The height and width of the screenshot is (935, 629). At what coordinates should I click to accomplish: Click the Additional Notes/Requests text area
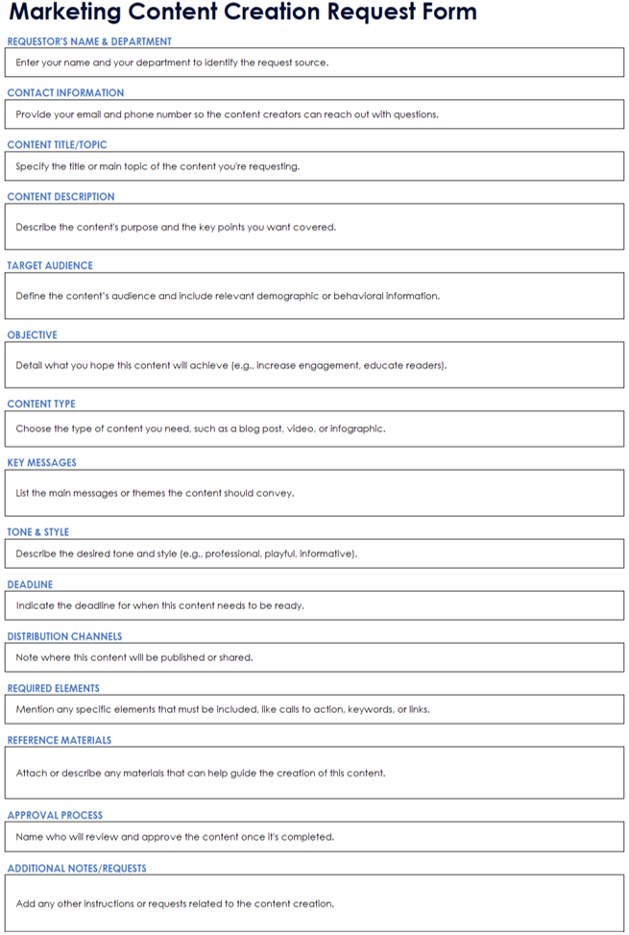314,903
